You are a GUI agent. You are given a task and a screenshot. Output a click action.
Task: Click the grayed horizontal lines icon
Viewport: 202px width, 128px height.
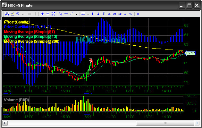pos(29,14)
